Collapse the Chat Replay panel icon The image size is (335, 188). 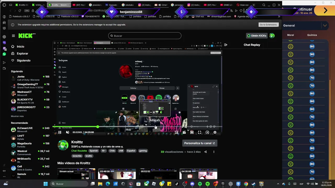[x=226, y=45]
